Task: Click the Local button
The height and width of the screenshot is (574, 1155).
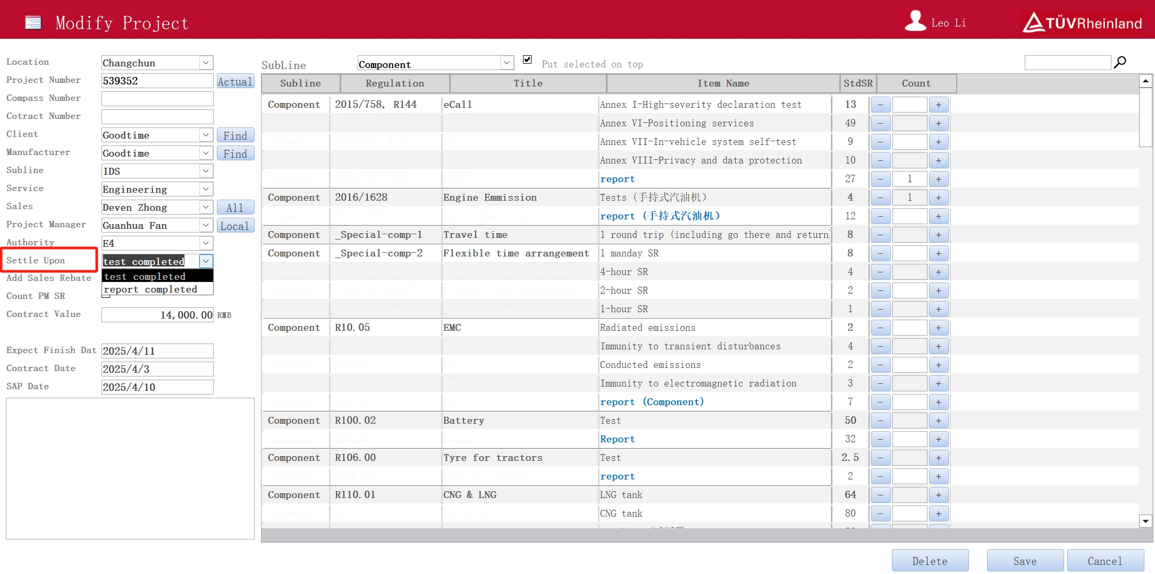Action: click(235, 226)
